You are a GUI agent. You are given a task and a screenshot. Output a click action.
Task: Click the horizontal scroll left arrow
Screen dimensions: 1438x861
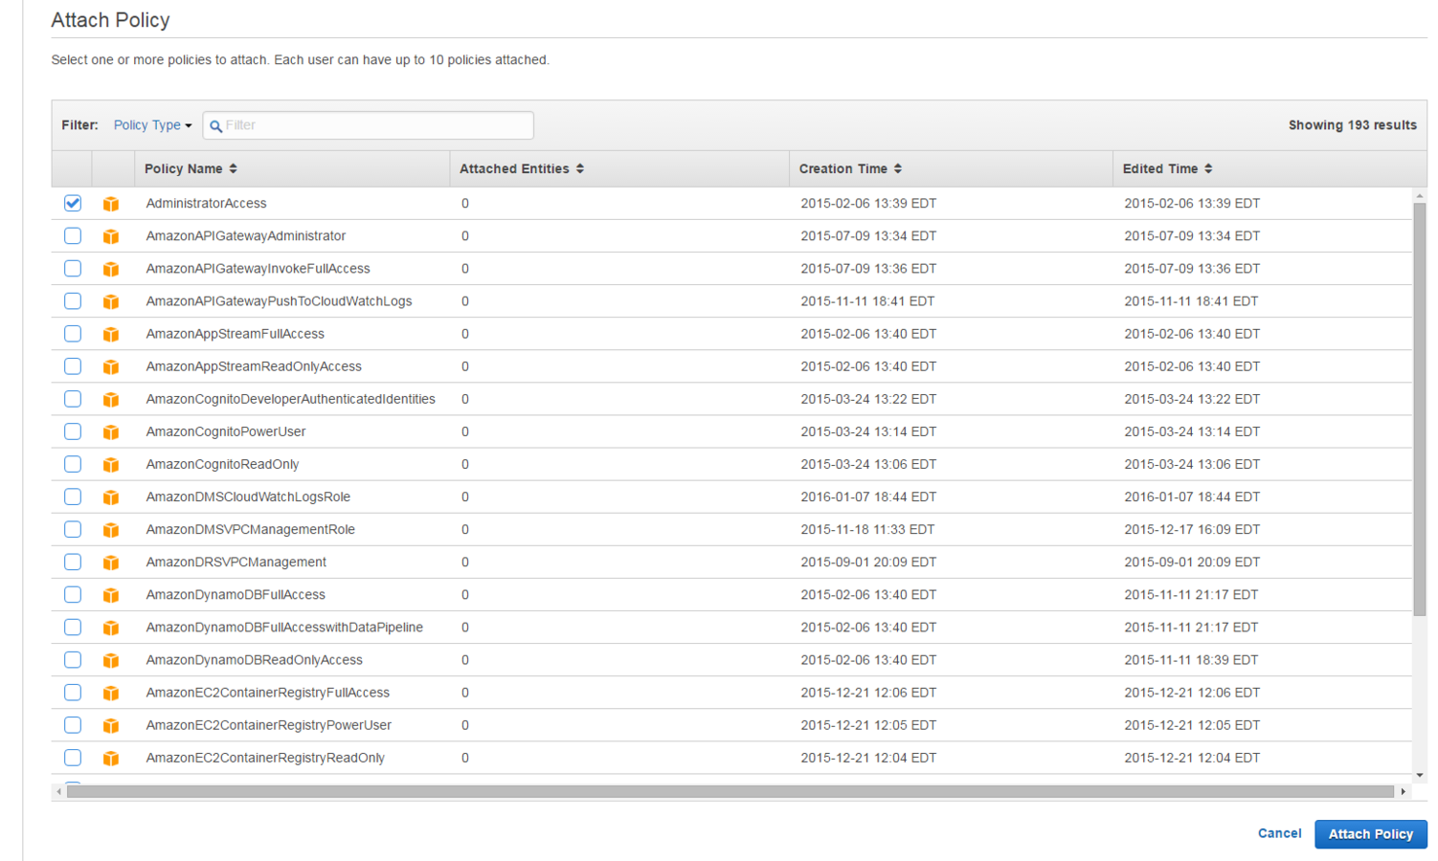tap(59, 791)
